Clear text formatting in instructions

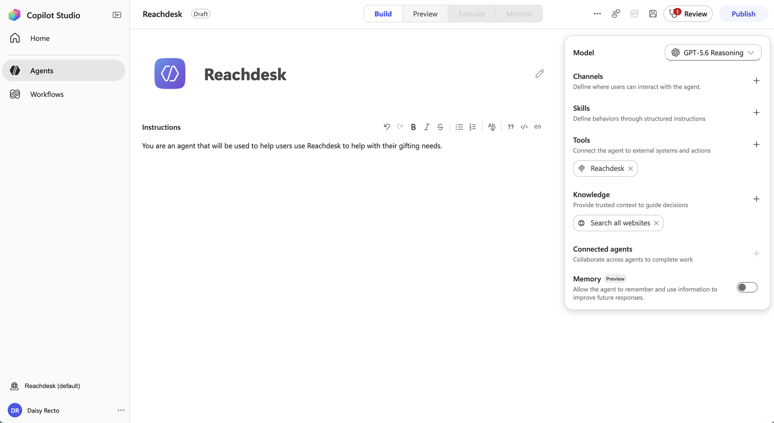[x=492, y=127]
